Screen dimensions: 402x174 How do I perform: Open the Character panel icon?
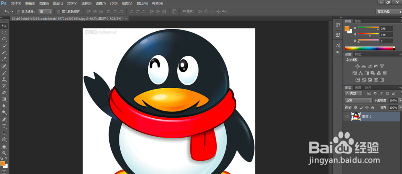click(x=338, y=45)
